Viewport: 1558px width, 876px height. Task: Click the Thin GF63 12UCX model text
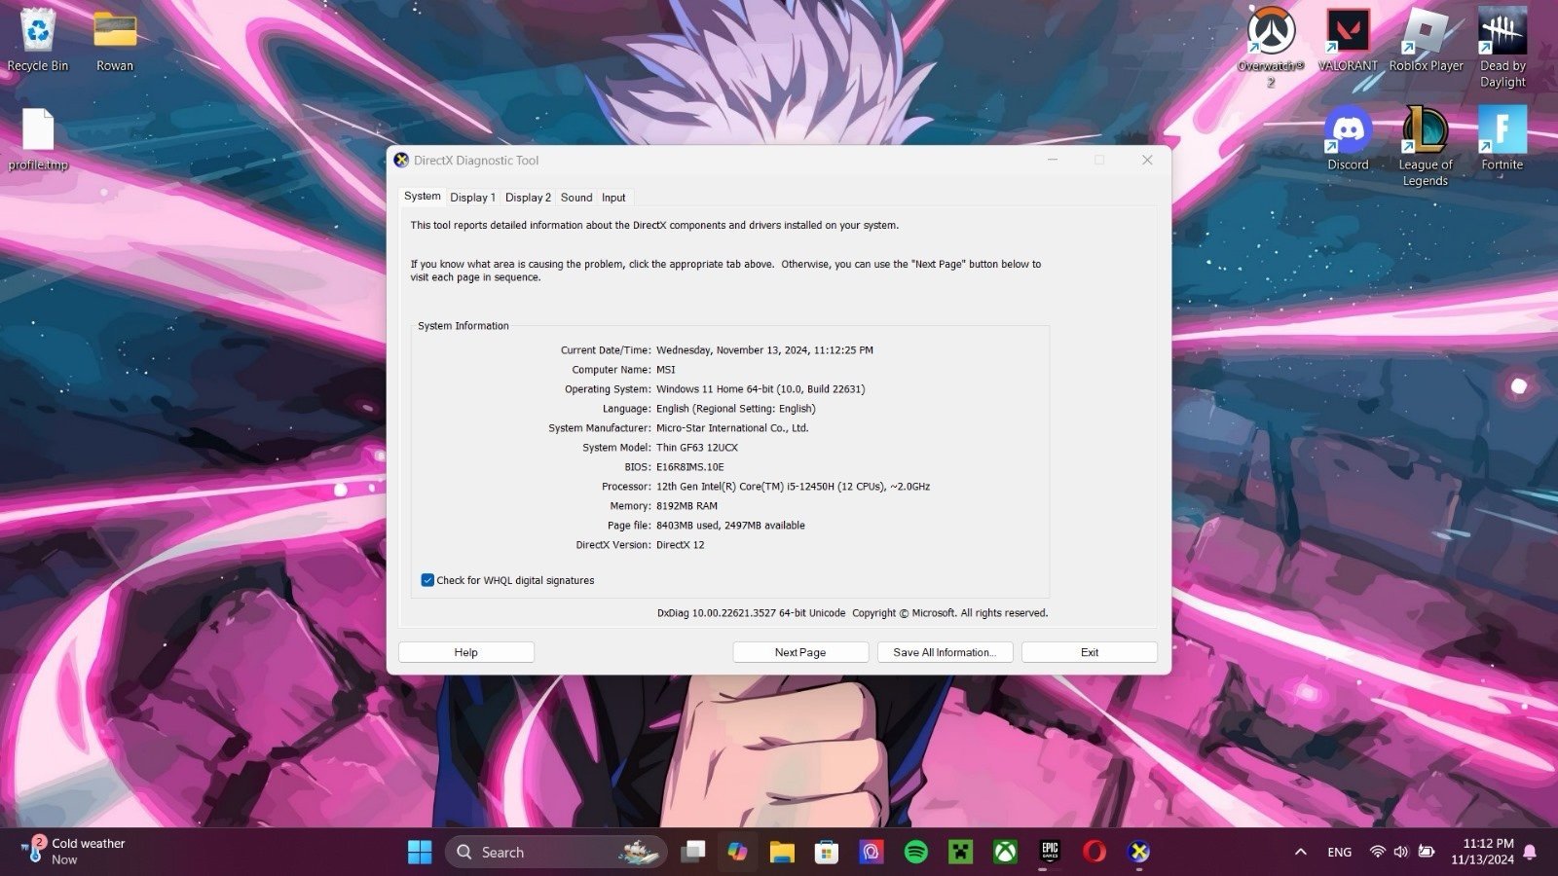(x=697, y=448)
